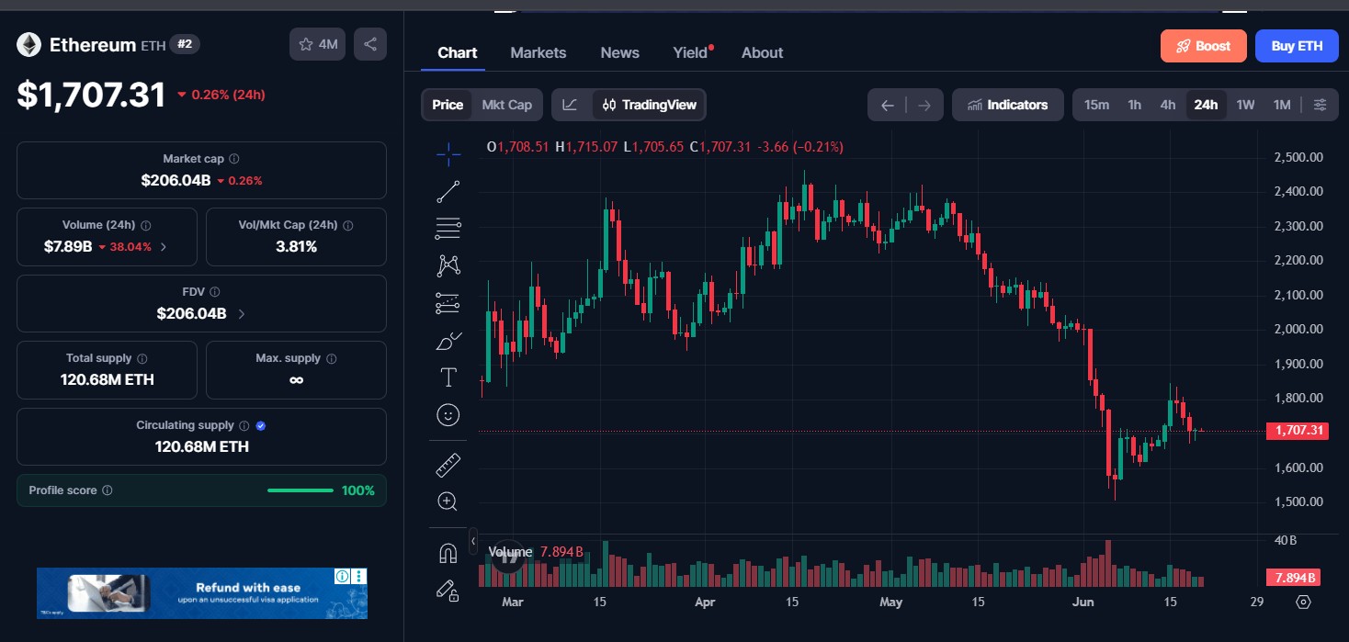
Task: Open info for Profile score
Action: click(108, 490)
